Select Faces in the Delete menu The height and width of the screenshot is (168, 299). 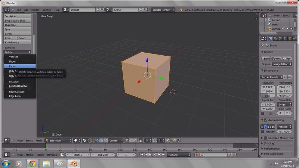(20, 66)
